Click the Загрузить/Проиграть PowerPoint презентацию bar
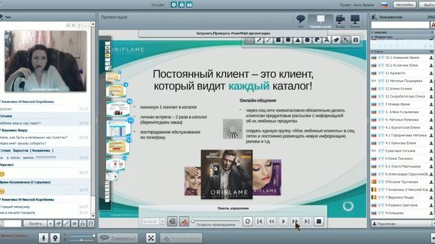Screen dimensions: 435x244 pos(233,33)
